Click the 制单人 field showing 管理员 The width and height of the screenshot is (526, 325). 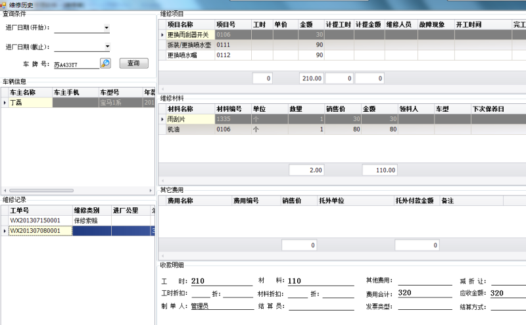(x=222, y=305)
